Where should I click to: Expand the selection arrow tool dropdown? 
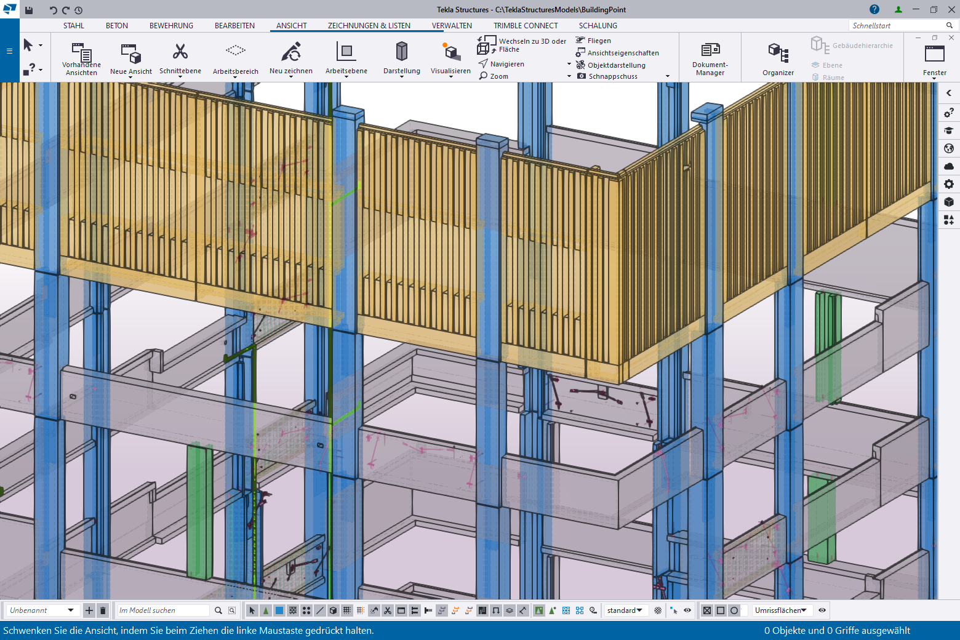tap(41, 45)
